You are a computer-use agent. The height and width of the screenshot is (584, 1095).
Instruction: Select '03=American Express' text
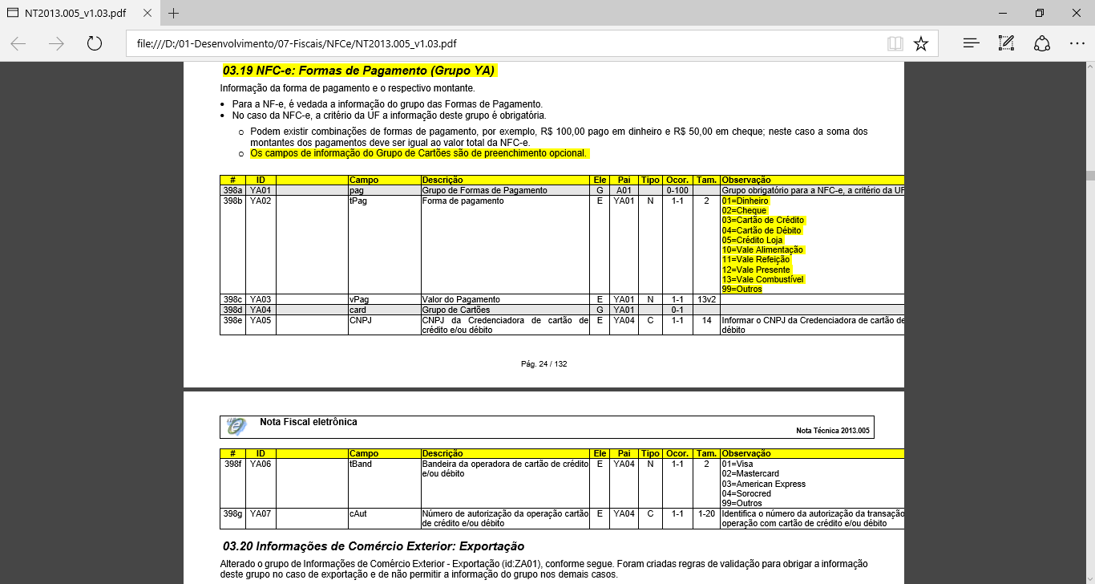coord(764,484)
